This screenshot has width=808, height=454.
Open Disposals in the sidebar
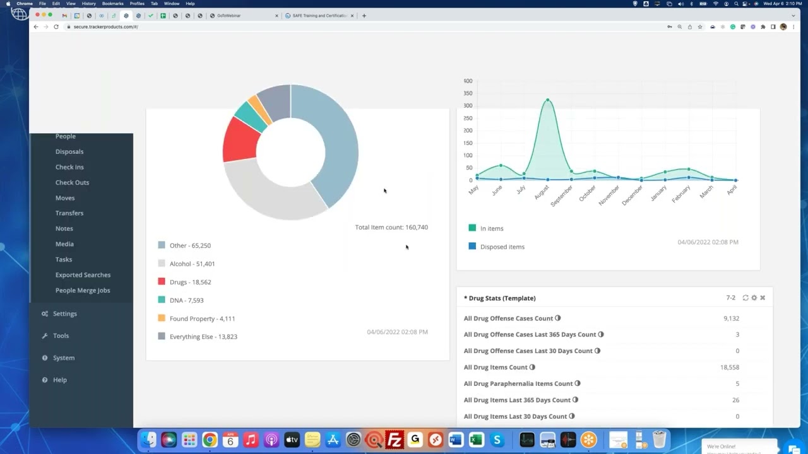69,151
